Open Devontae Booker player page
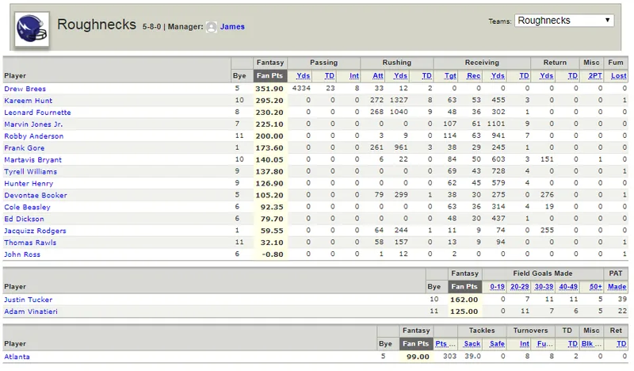The image size is (634, 371). (36, 195)
